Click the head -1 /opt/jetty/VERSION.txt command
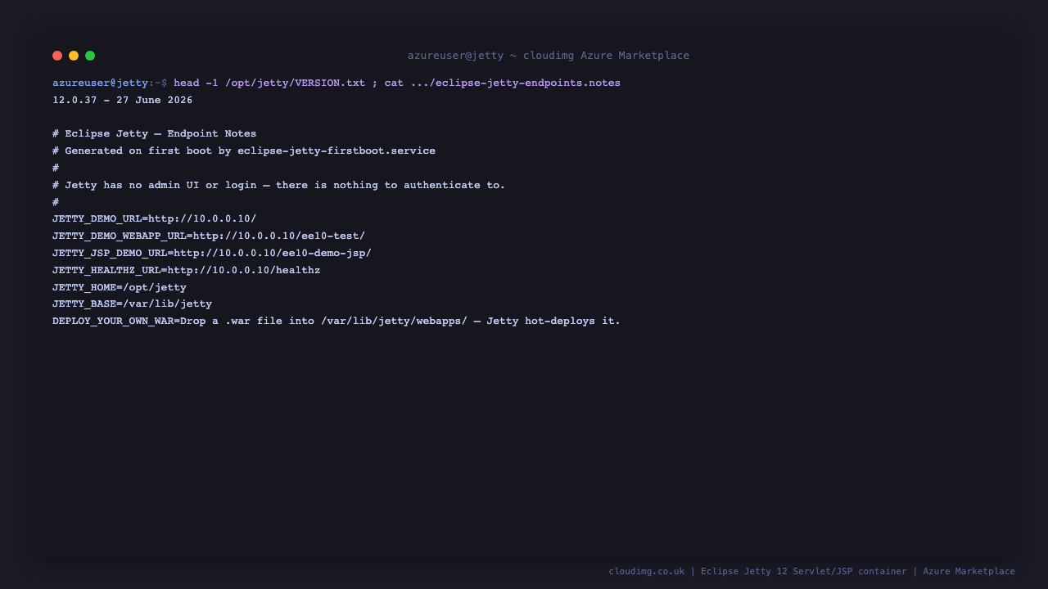The image size is (1048, 589). [x=269, y=83]
